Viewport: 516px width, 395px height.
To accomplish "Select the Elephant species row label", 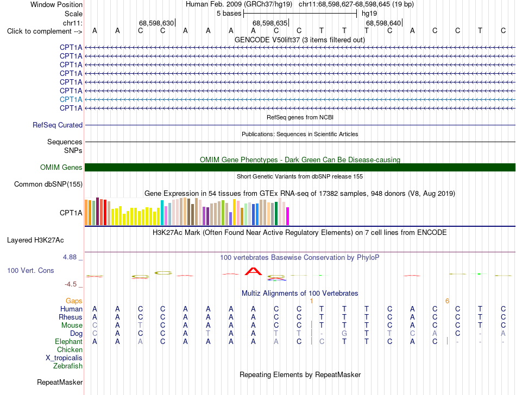I will (68, 341).
